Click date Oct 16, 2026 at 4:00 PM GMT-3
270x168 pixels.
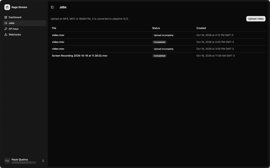coord(215,42)
